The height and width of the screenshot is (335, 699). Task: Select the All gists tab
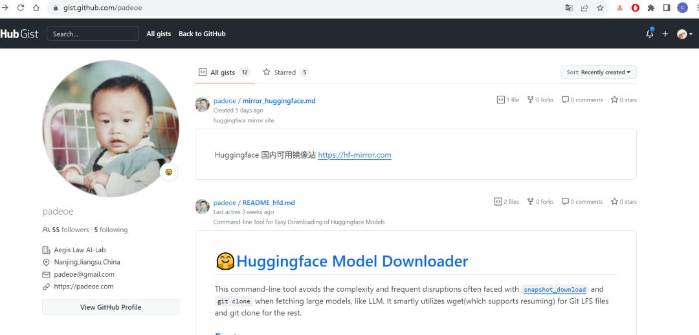[x=225, y=72]
